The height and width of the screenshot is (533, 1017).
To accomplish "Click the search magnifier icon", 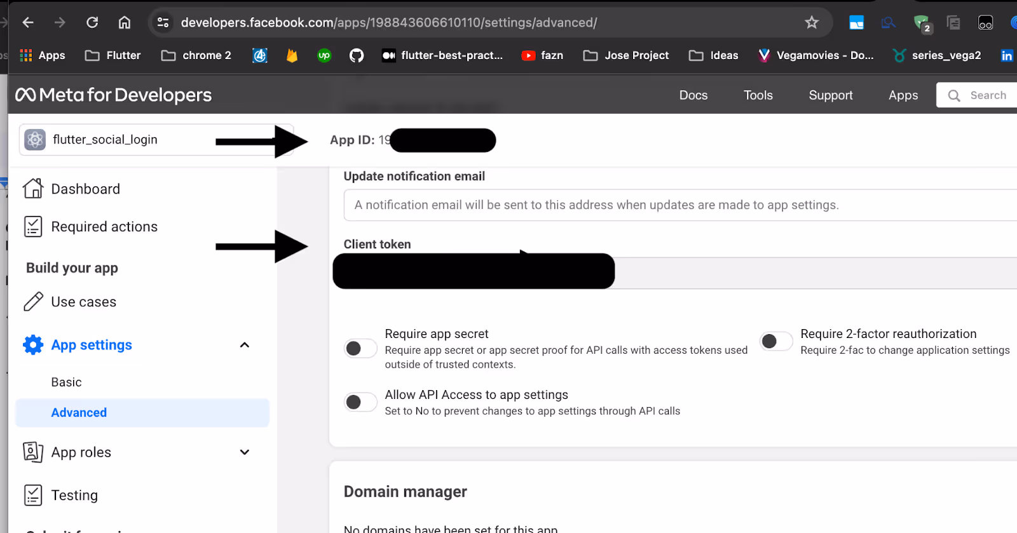I will coord(954,96).
